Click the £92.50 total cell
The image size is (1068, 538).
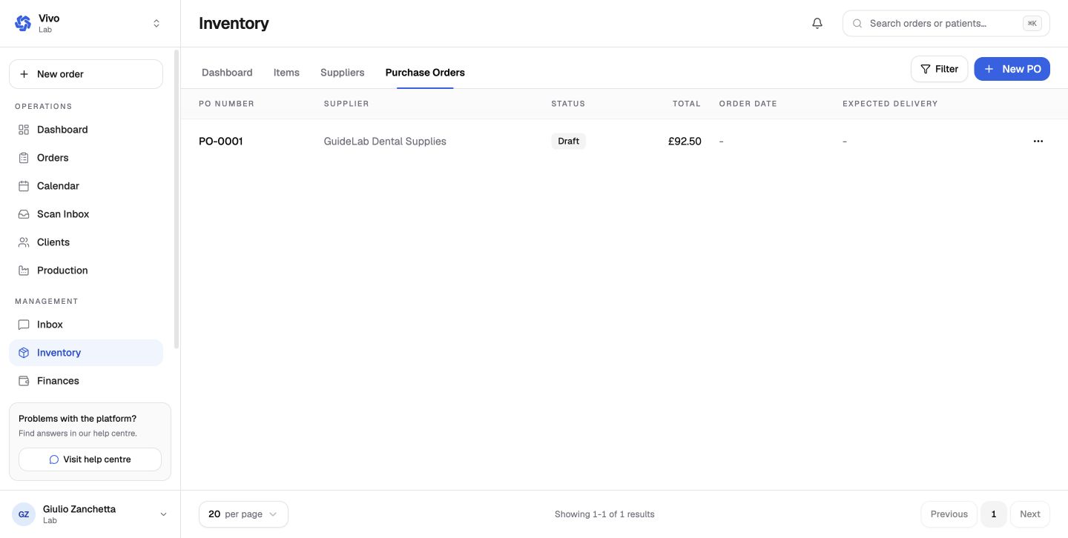(x=685, y=142)
